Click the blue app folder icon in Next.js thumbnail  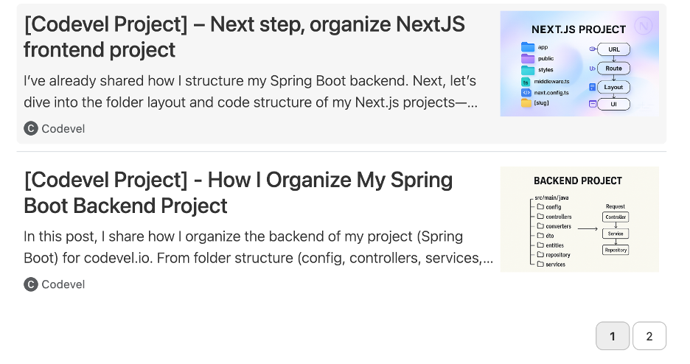[527, 47]
